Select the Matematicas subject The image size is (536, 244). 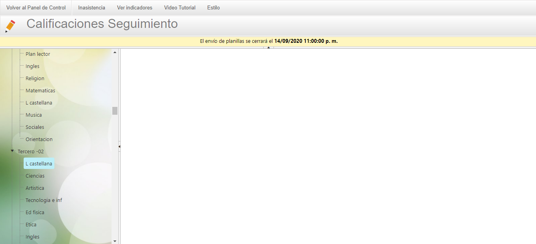click(x=40, y=90)
